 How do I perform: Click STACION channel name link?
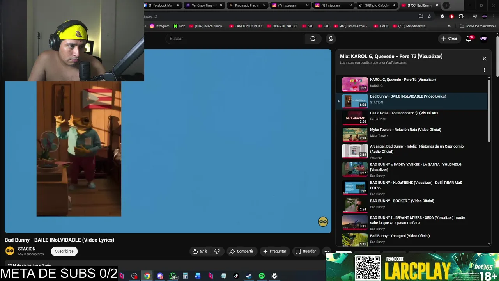(x=27, y=249)
